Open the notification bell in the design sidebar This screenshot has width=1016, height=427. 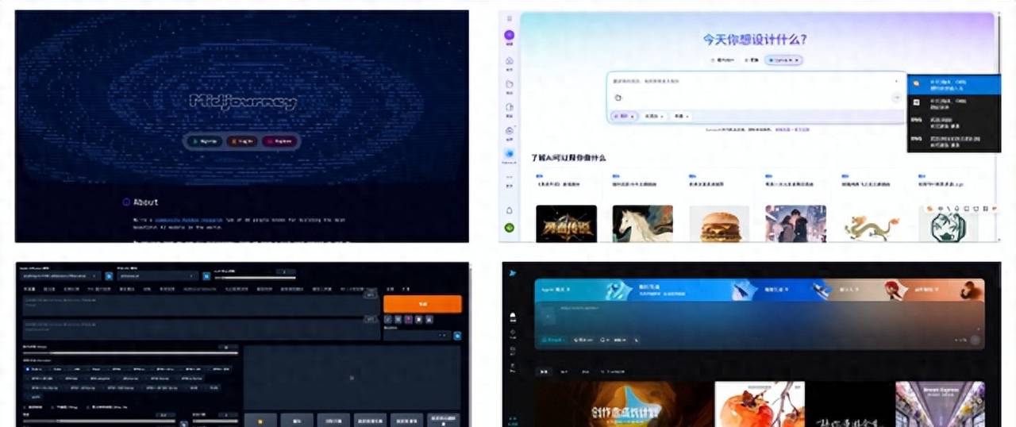[510, 210]
